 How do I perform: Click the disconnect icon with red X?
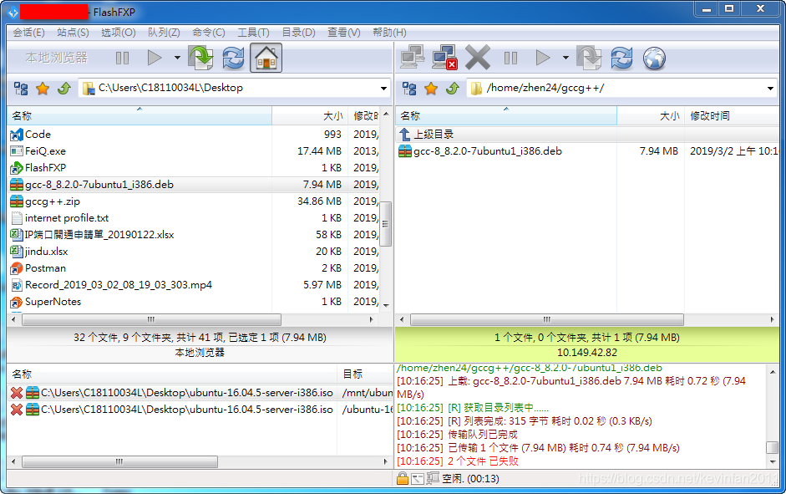tap(444, 57)
